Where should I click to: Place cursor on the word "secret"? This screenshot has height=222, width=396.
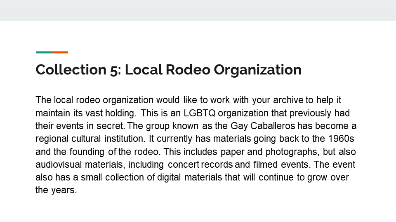113,125
